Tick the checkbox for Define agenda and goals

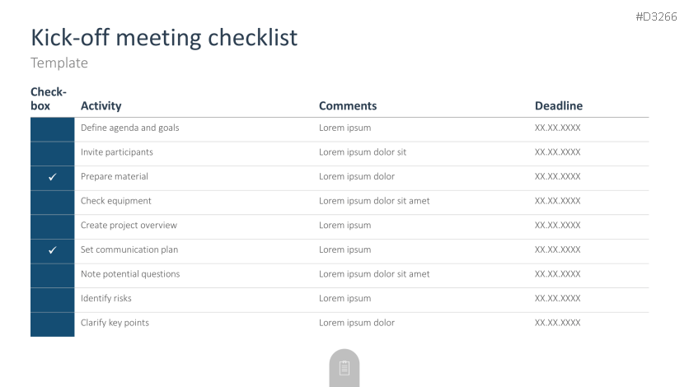pyautogui.click(x=52, y=129)
